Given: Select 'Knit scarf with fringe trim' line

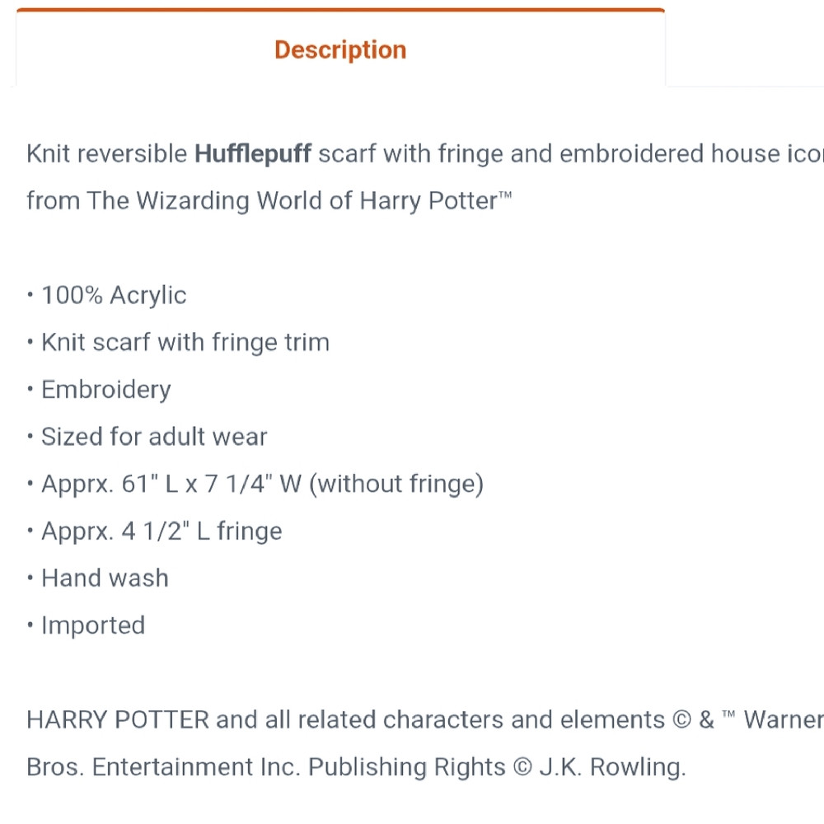Looking at the screenshot, I should click(185, 342).
